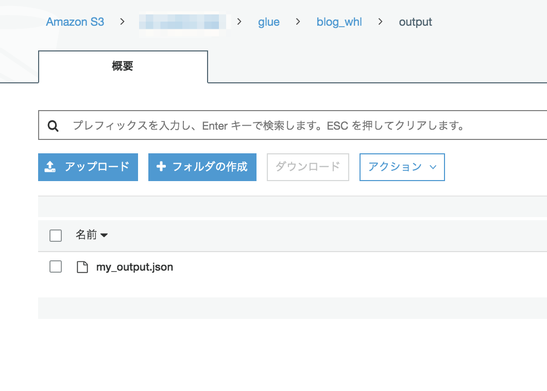
Task: Expand the 名前 column sort options
Action: click(105, 235)
